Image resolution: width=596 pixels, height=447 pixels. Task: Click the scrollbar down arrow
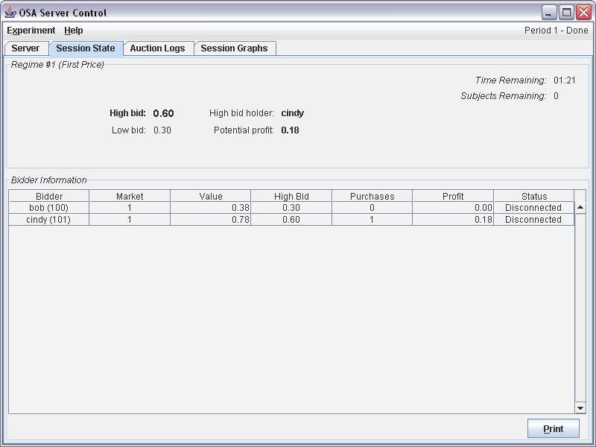click(580, 408)
